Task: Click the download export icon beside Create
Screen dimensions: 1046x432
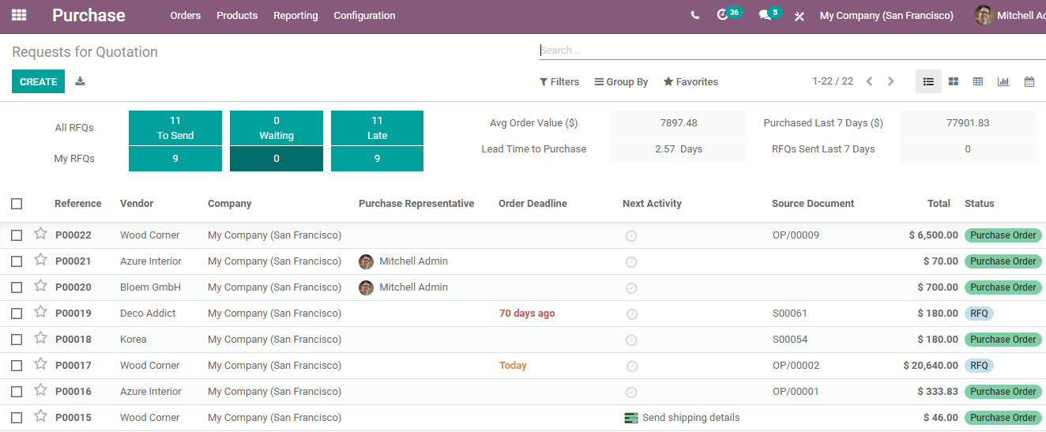Action: coord(80,81)
